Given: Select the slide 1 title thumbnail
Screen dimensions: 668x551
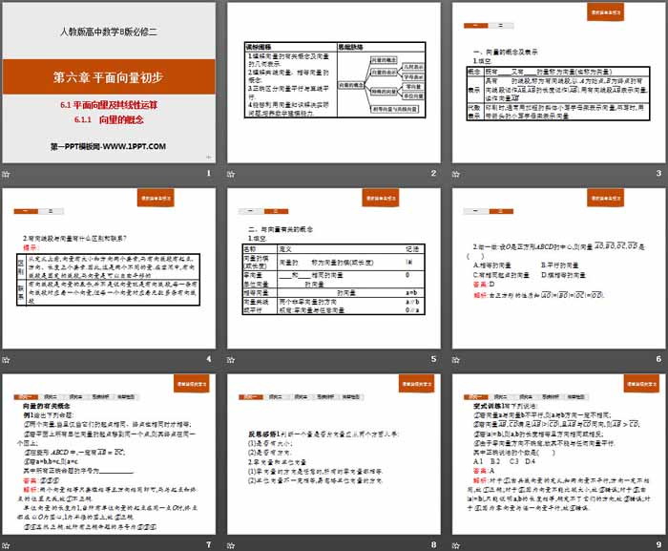Looking at the screenshot, I should point(109,83).
